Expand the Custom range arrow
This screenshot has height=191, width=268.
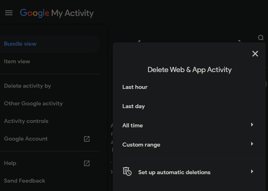pos(252,144)
